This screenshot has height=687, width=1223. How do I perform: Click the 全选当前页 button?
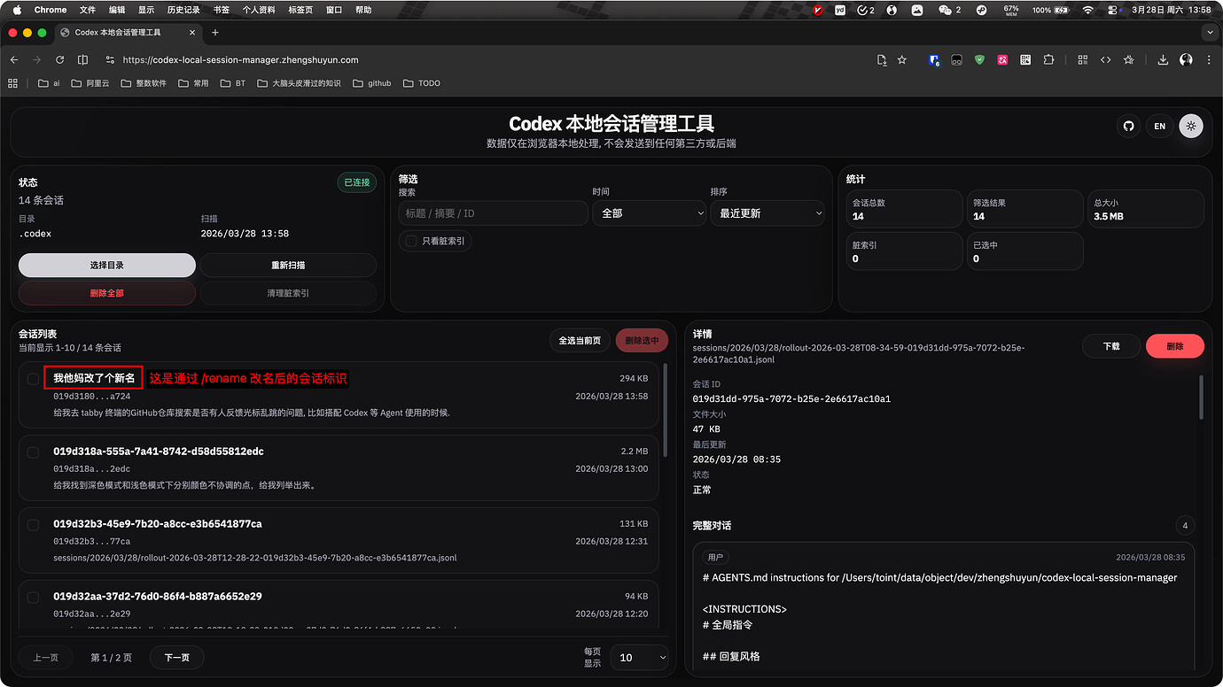pos(580,341)
